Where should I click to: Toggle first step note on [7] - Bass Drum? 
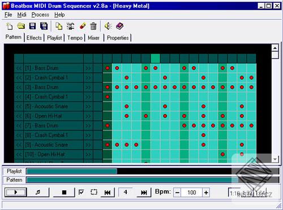[x=108, y=125]
